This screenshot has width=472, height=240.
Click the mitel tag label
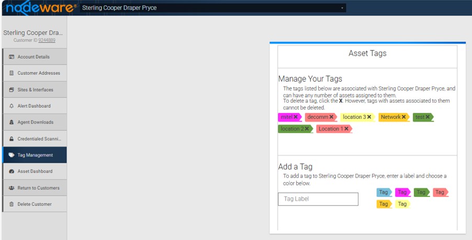coord(287,117)
